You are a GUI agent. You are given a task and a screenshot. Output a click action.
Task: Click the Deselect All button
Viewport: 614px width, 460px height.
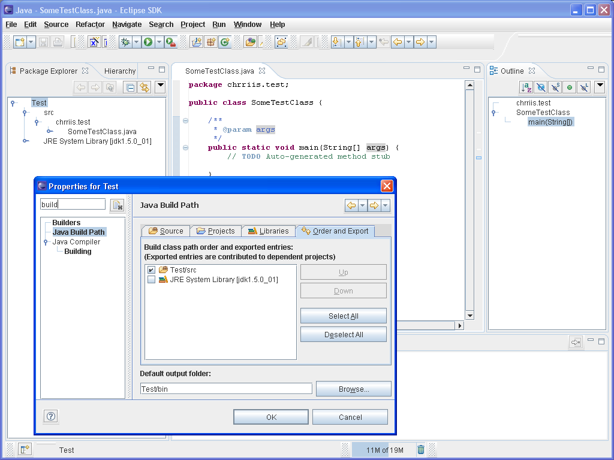(344, 335)
